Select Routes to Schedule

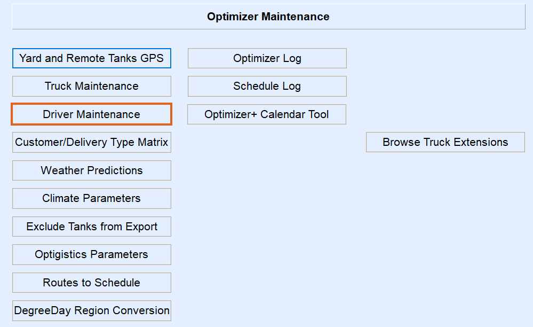pyautogui.click(x=92, y=283)
